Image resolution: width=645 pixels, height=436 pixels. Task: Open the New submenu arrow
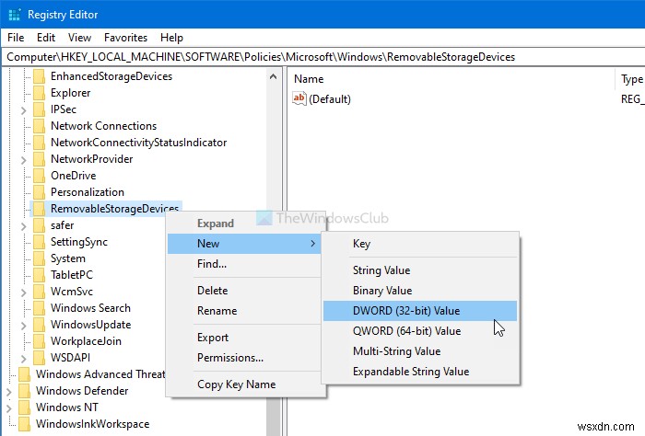pyautogui.click(x=313, y=244)
